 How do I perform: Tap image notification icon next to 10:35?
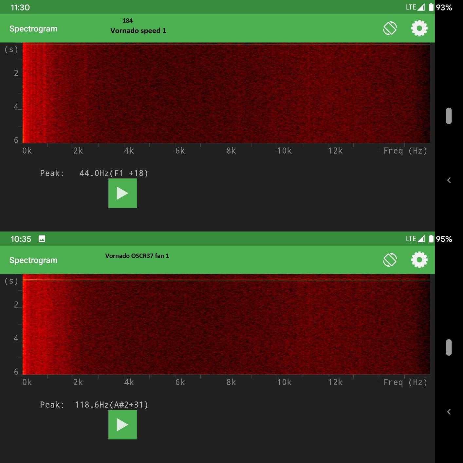point(42,239)
